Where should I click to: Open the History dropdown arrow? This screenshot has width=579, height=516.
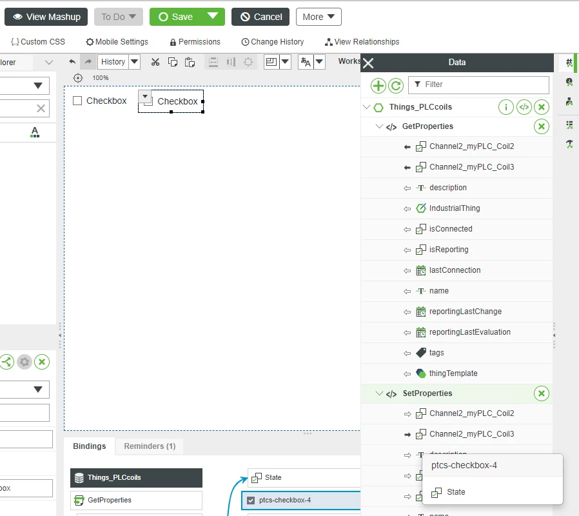[x=134, y=62]
